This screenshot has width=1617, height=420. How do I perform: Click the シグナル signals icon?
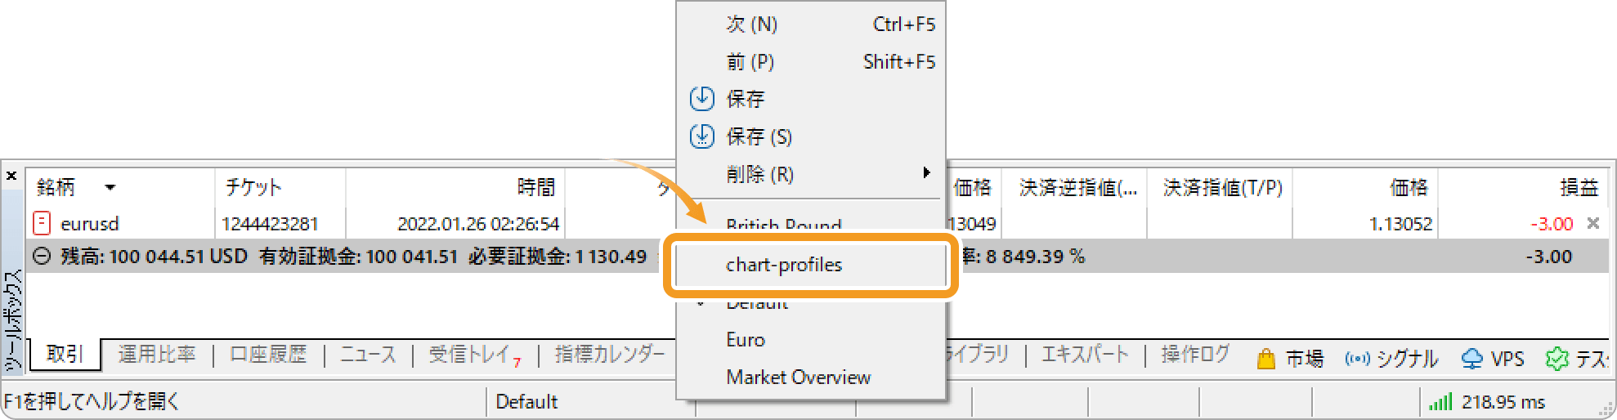(x=1357, y=359)
